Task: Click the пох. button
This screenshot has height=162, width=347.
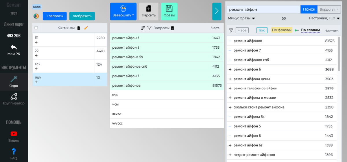Action: click(262, 30)
